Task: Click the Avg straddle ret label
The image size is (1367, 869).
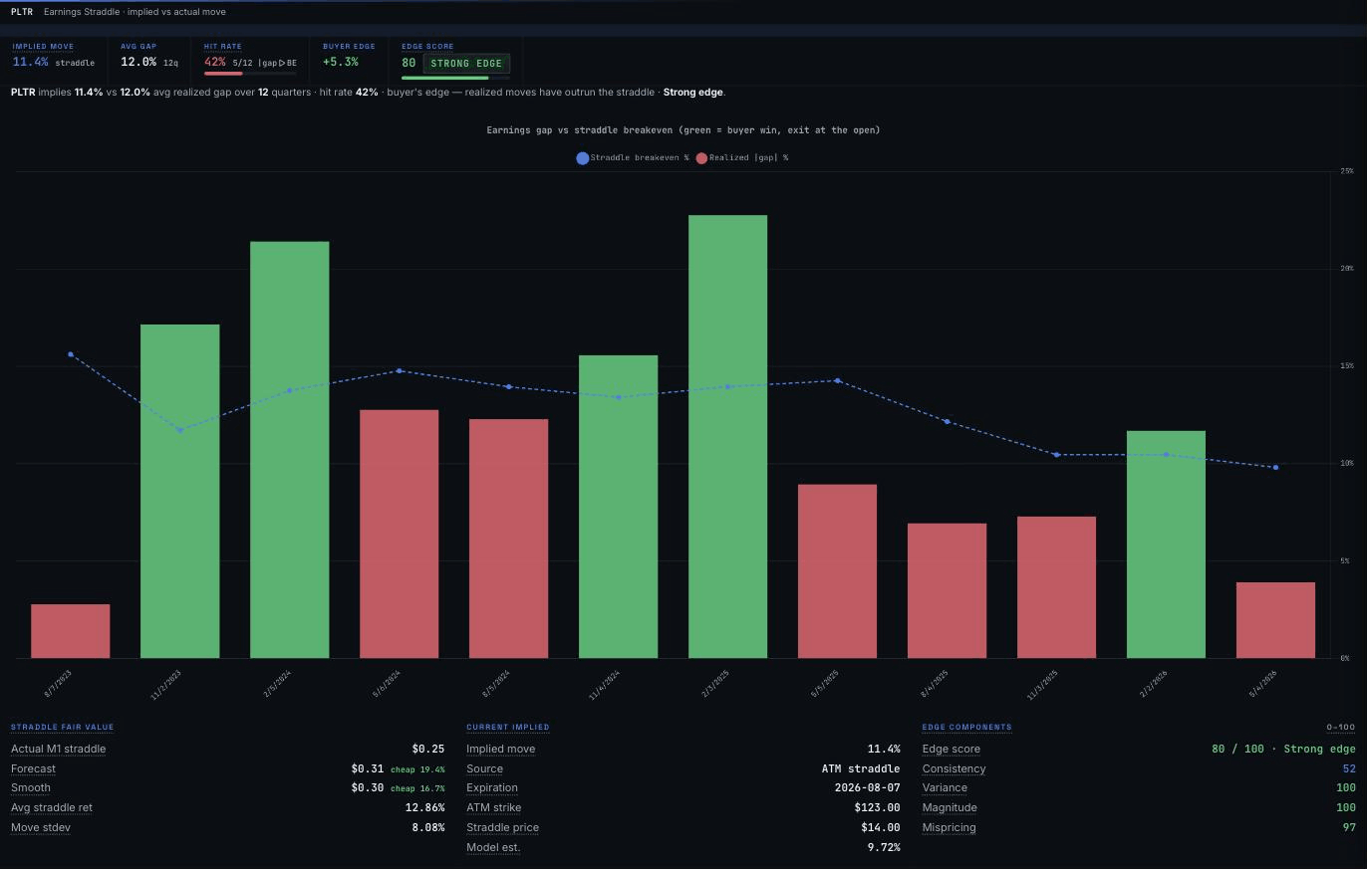Action: click(x=52, y=807)
